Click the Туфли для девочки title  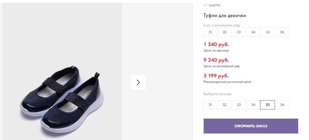tap(225, 15)
